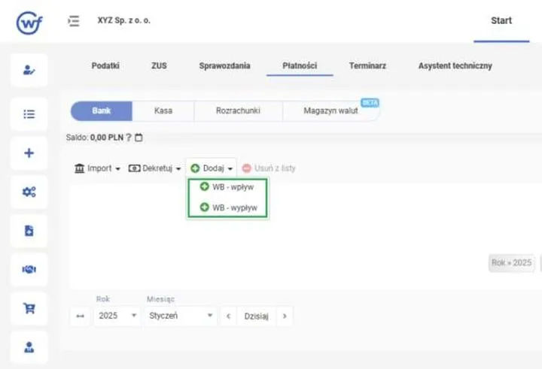This screenshot has width=542, height=369.
Task: Click the wf logo icon
Action: 29,23
